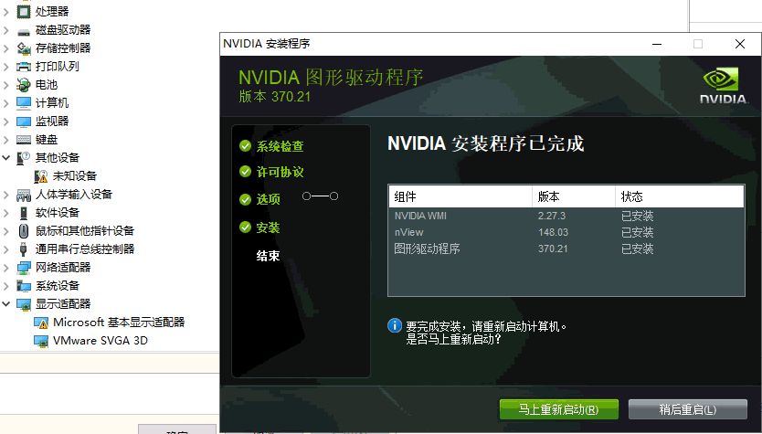
Task: Click the 系统设备 icon
Action: point(24,286)
